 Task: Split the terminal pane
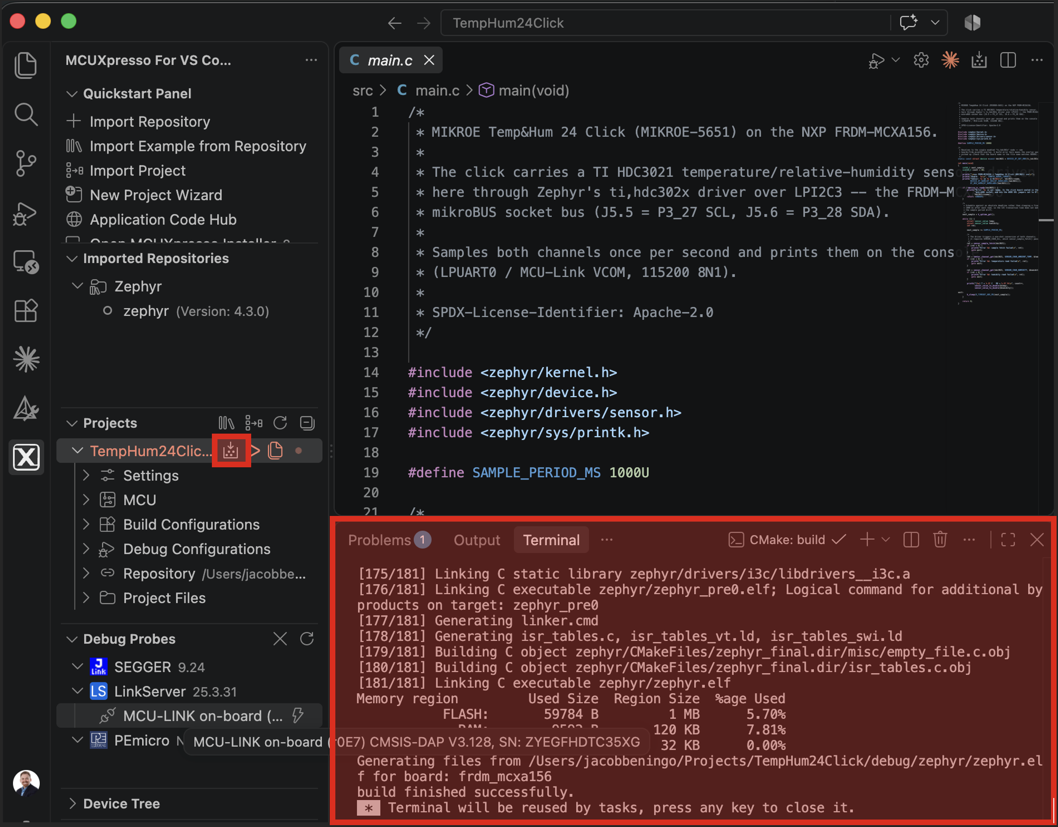click(911, 540)
